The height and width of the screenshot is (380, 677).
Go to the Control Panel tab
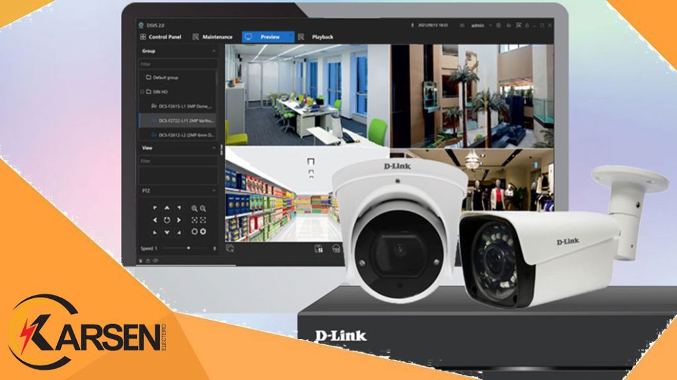point(165,37)
